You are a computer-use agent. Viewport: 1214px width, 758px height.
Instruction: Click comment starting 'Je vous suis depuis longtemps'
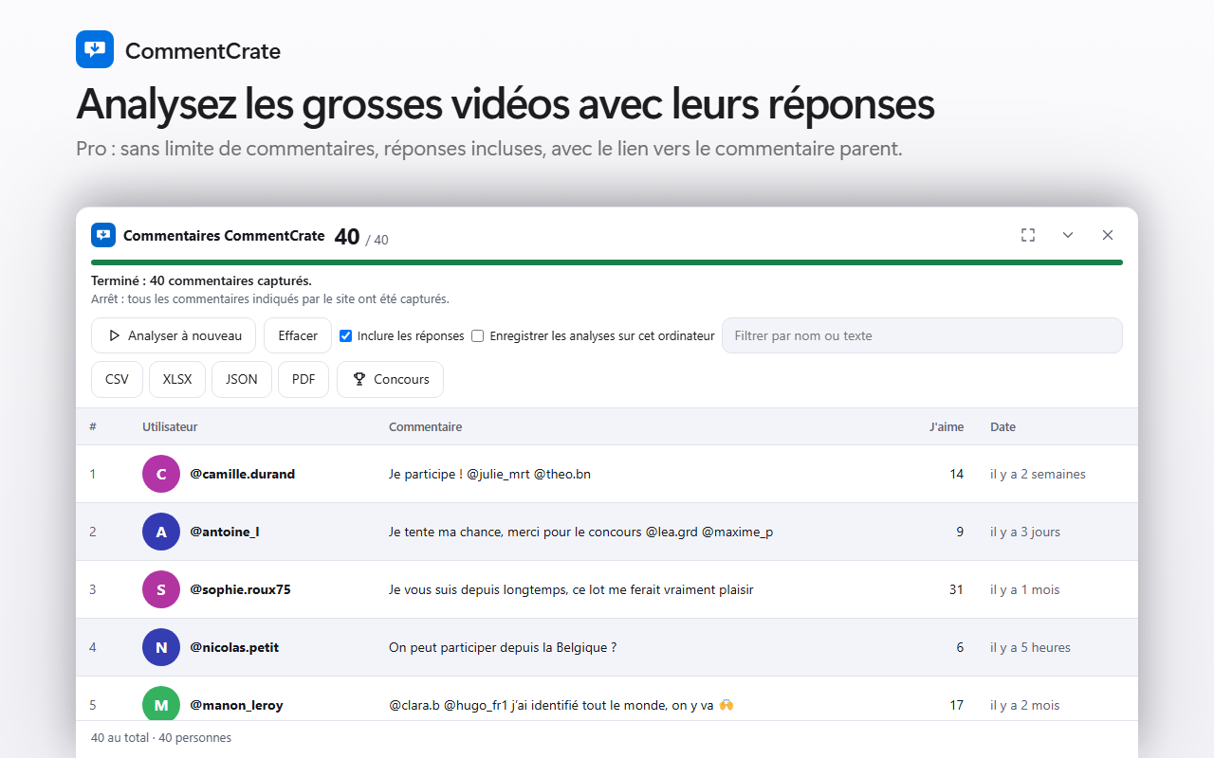[571, 589]
